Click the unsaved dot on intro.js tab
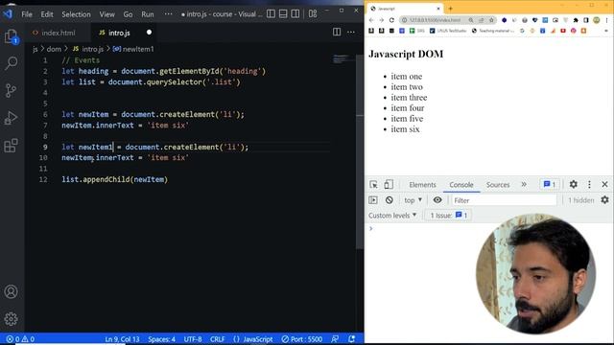This screenshot has height=345, width=614. tap(149, 32)
